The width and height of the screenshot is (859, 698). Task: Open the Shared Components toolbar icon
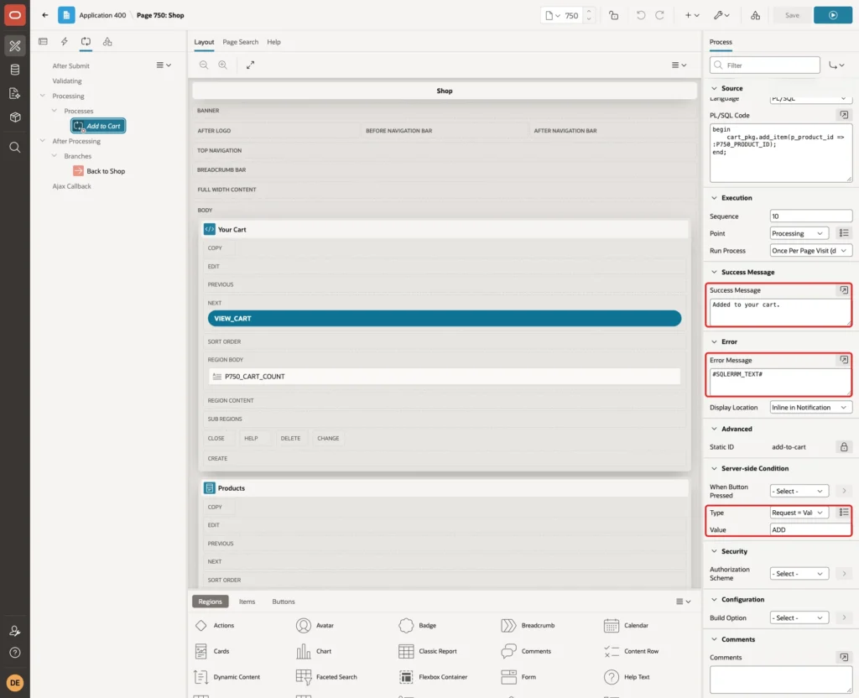tap(755, 15)
